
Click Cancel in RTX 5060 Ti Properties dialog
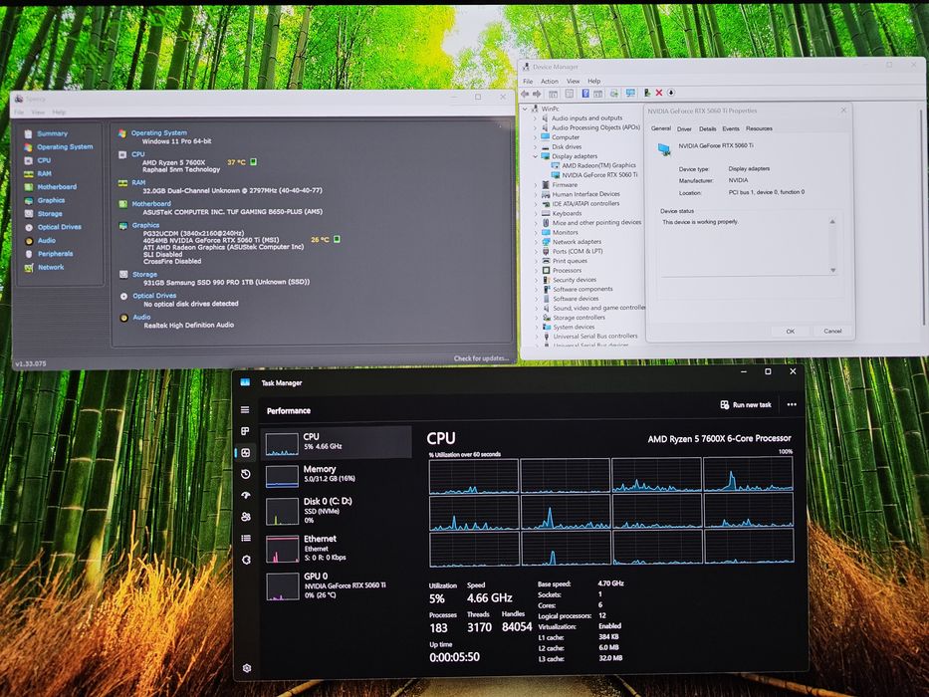832,331
